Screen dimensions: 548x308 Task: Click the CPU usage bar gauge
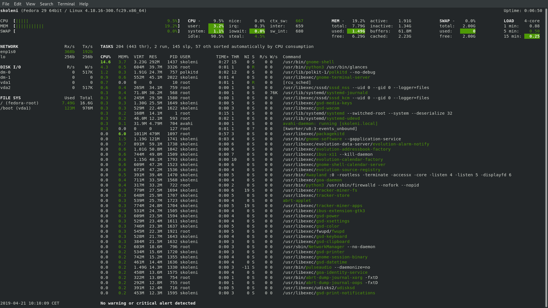click(x=22, y=21)
